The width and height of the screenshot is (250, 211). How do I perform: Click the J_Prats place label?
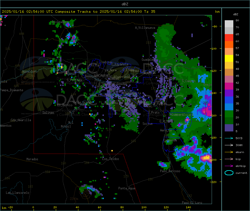154,113
